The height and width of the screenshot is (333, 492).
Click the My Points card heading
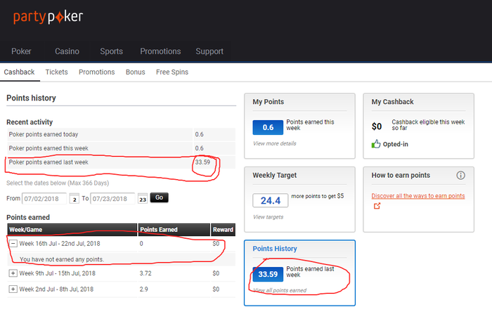[268, 102]
